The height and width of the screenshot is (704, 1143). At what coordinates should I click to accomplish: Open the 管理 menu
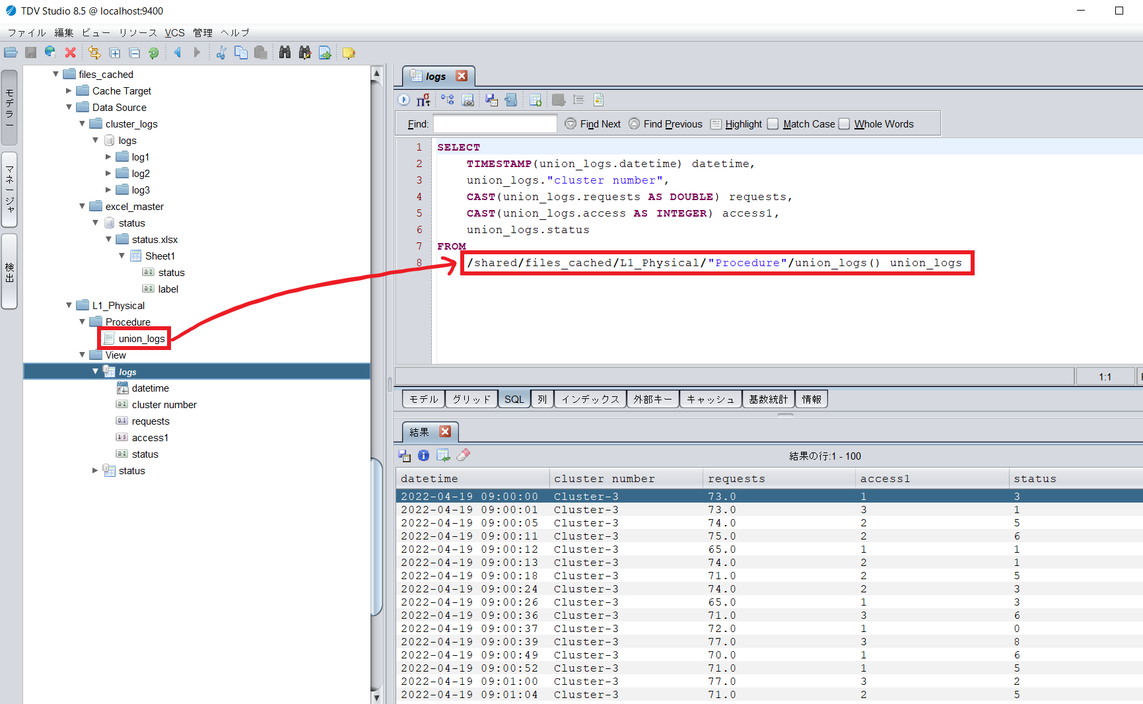click(x=203, y=32)
